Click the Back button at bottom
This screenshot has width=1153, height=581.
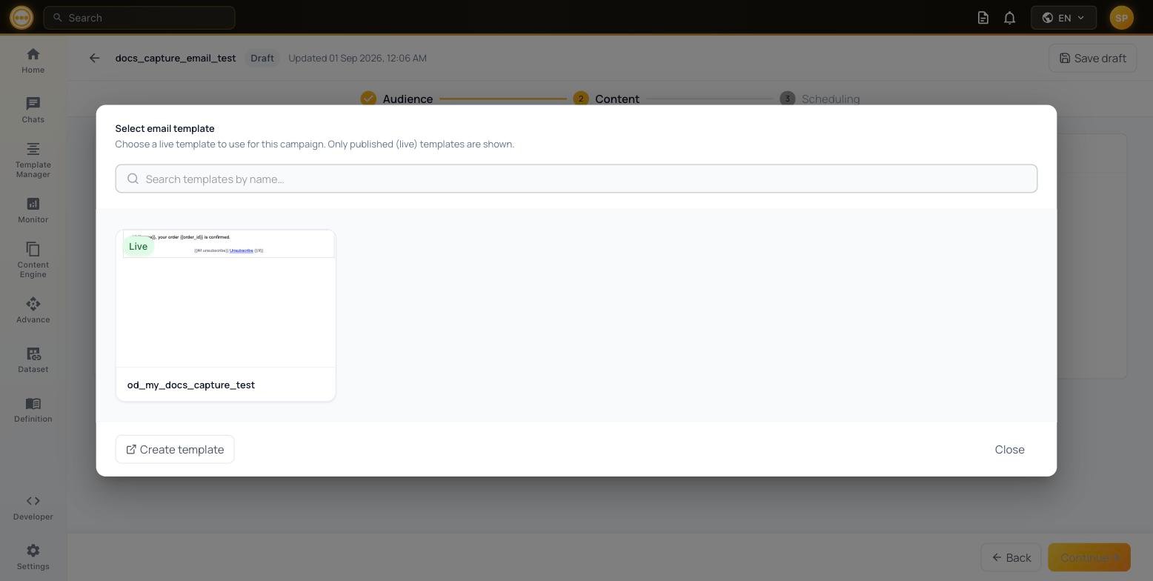click(1011, 557)
